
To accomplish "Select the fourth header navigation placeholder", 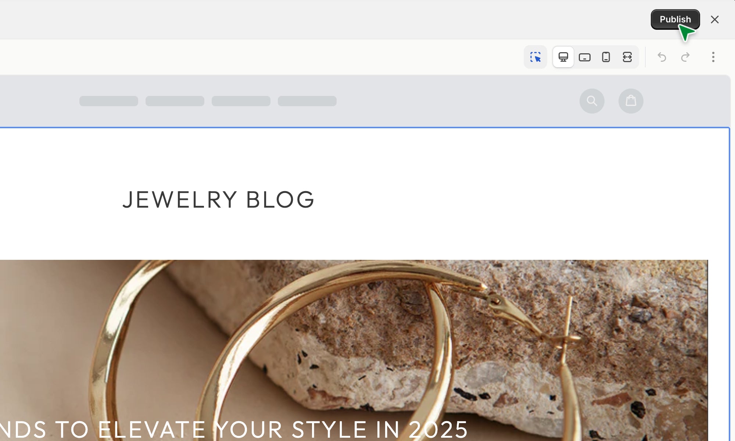I will 307,101.
